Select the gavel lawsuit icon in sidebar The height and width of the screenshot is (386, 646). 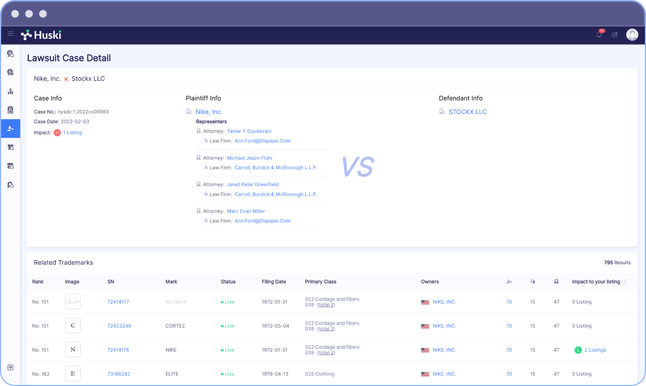10,129
